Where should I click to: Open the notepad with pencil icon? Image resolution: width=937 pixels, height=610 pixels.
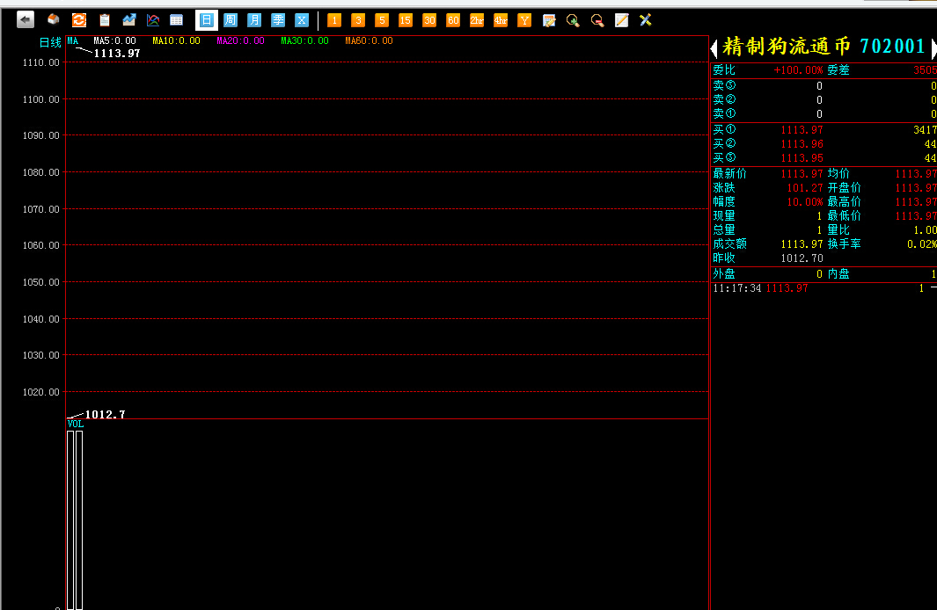pos(621,19)
